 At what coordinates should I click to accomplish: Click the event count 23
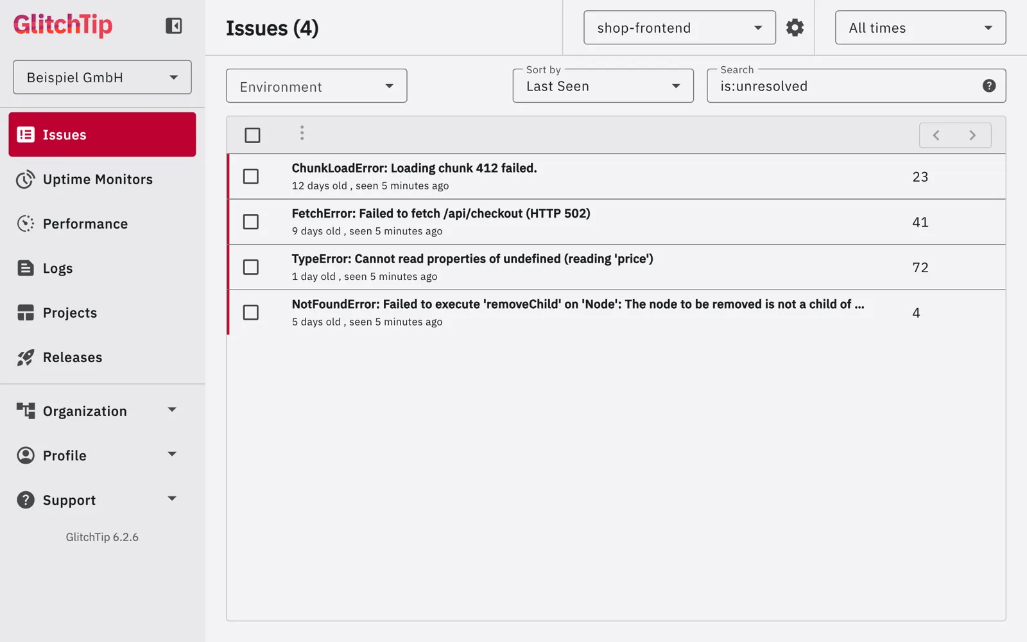pyautogui.click(x=920, y=177)
